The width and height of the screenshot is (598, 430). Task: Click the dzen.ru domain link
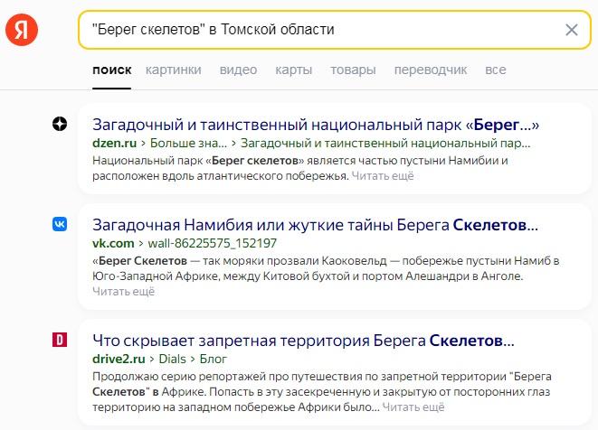pyautogui.click(x=114, y=144)
